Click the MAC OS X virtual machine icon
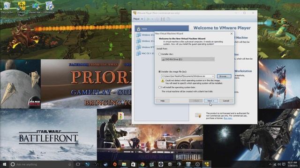Screen dimensions: 300x168 coord(138,53)
